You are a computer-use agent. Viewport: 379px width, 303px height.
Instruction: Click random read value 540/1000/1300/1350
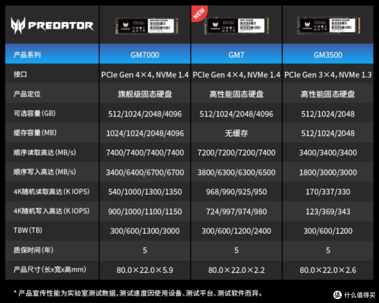click(145, 192)
